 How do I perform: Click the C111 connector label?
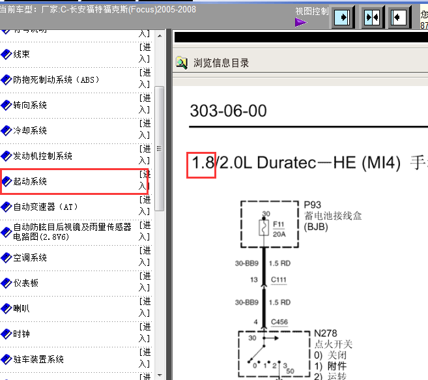pyautogui.click(x=278, y=280)
